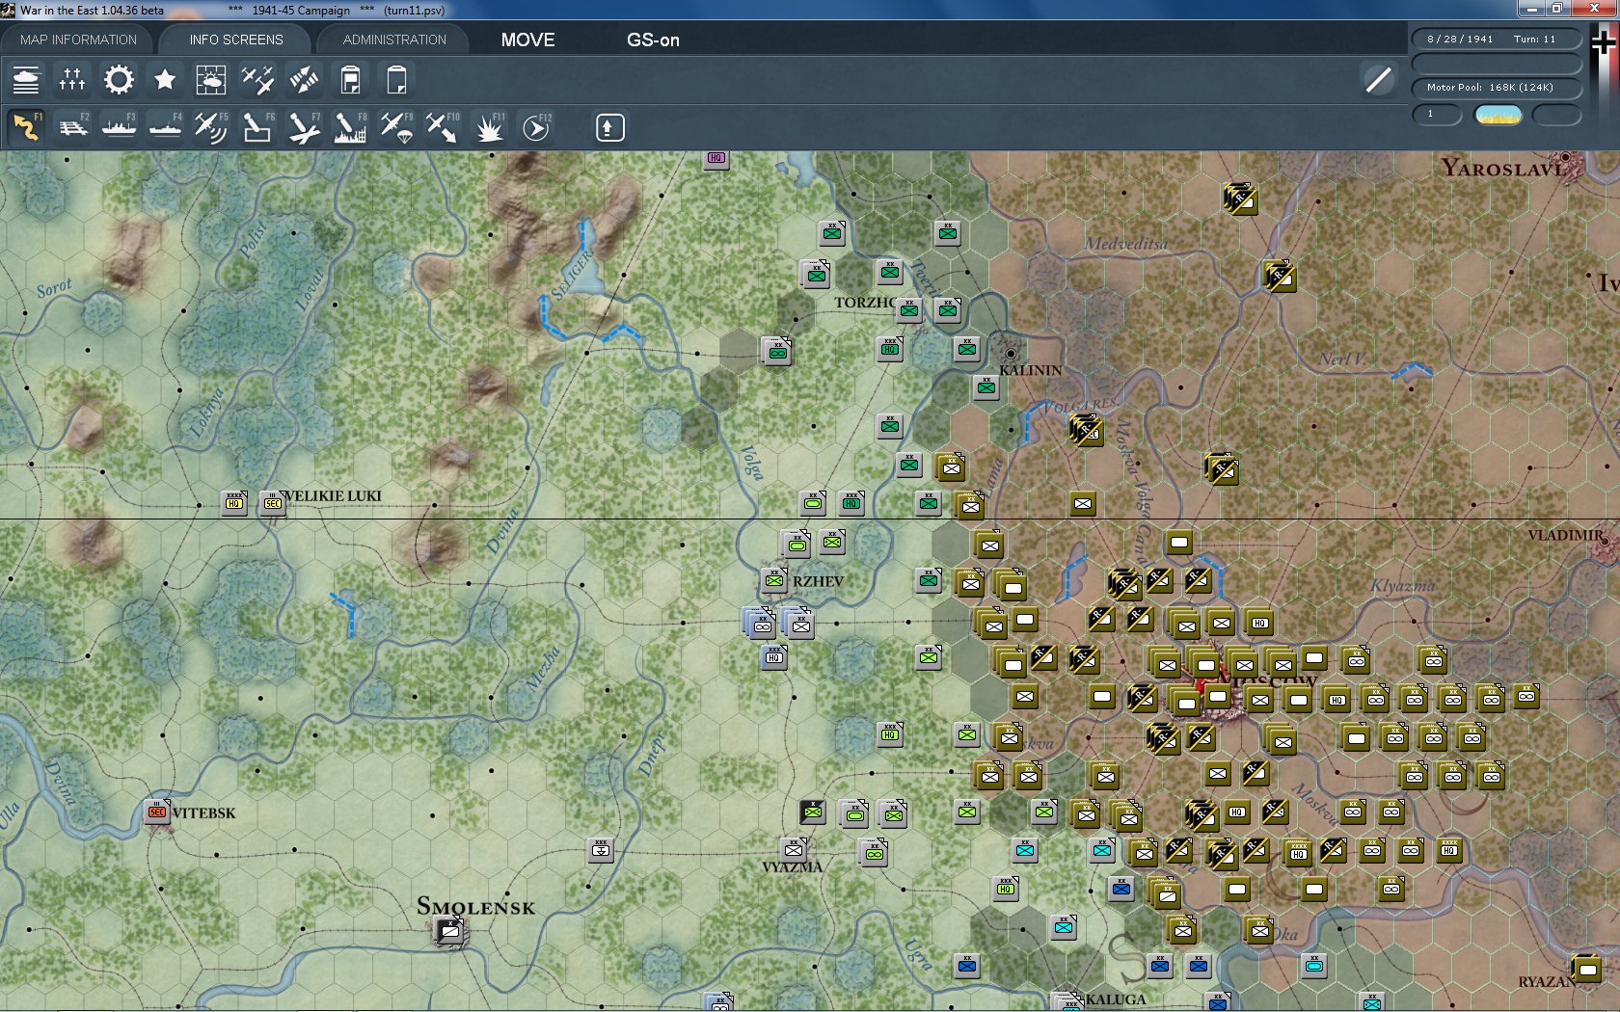Click the clear-weather indicator pill
The image size is (1620, 1012).
(x=1498, y=115)
